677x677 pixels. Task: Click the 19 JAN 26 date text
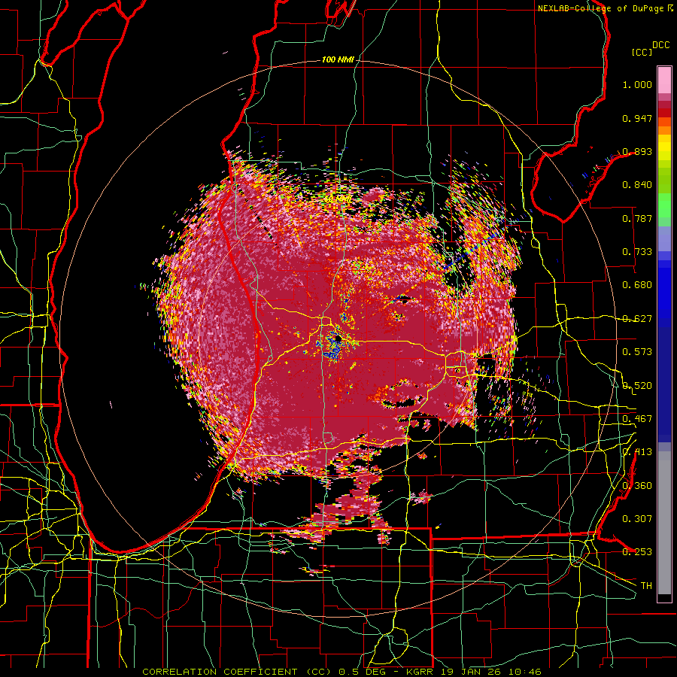tap(469, 672)
